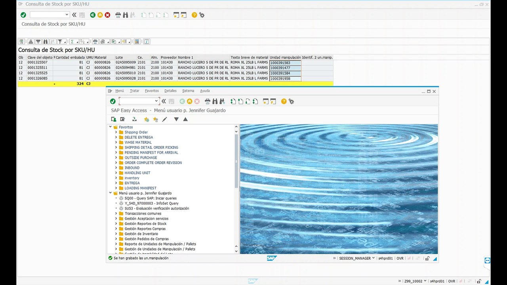Screen dimensions: 507x285
Task: Click the Sum total icon in the ALV toolbar
Action: (73, 42)
